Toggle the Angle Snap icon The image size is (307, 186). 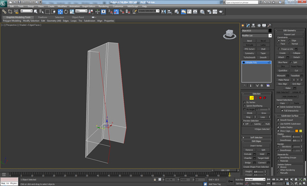[116, 12]
